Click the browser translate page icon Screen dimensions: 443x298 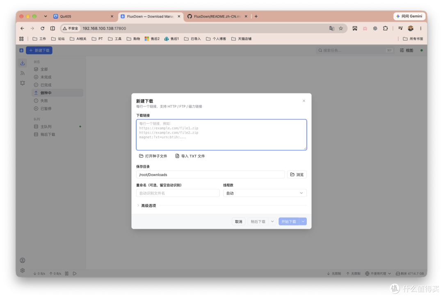point(332,28)
